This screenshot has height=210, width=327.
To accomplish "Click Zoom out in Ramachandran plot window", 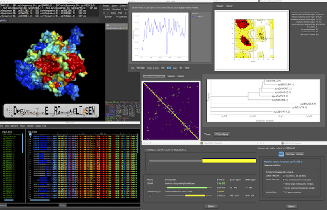I will 220,6.
